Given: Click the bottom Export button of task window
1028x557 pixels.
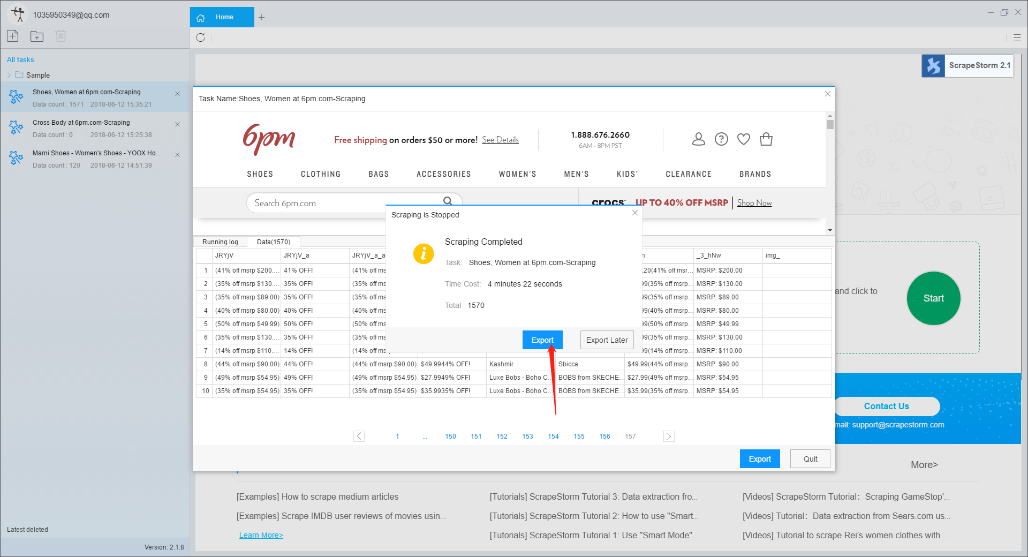Looking at the screenshot, I should (x=759, y=459).
